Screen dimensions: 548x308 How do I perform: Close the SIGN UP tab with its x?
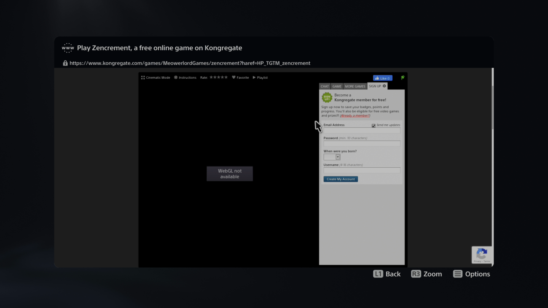click(x=384, y=86)
